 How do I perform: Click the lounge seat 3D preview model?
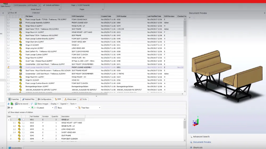tap(227, 76)
